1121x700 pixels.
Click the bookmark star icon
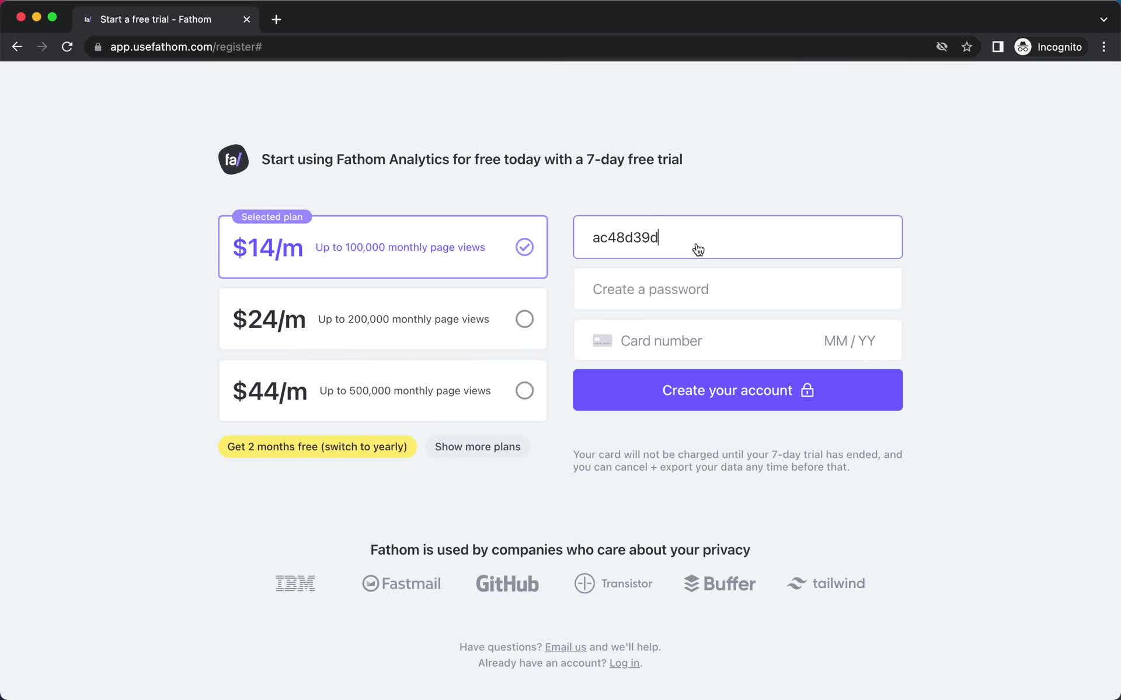(x=967, y=47)
